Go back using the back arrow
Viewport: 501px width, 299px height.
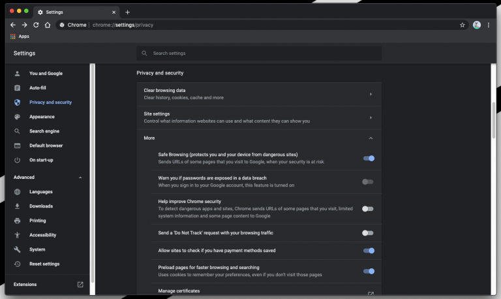tap(13, 25)
